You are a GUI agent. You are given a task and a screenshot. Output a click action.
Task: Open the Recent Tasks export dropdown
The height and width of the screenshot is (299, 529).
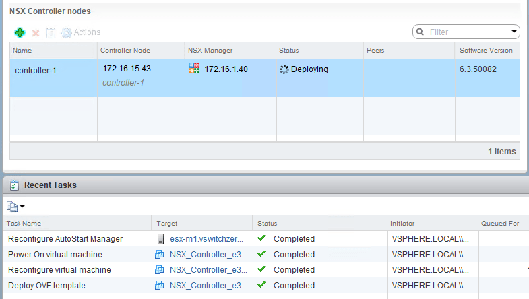[x=15, y=206]
